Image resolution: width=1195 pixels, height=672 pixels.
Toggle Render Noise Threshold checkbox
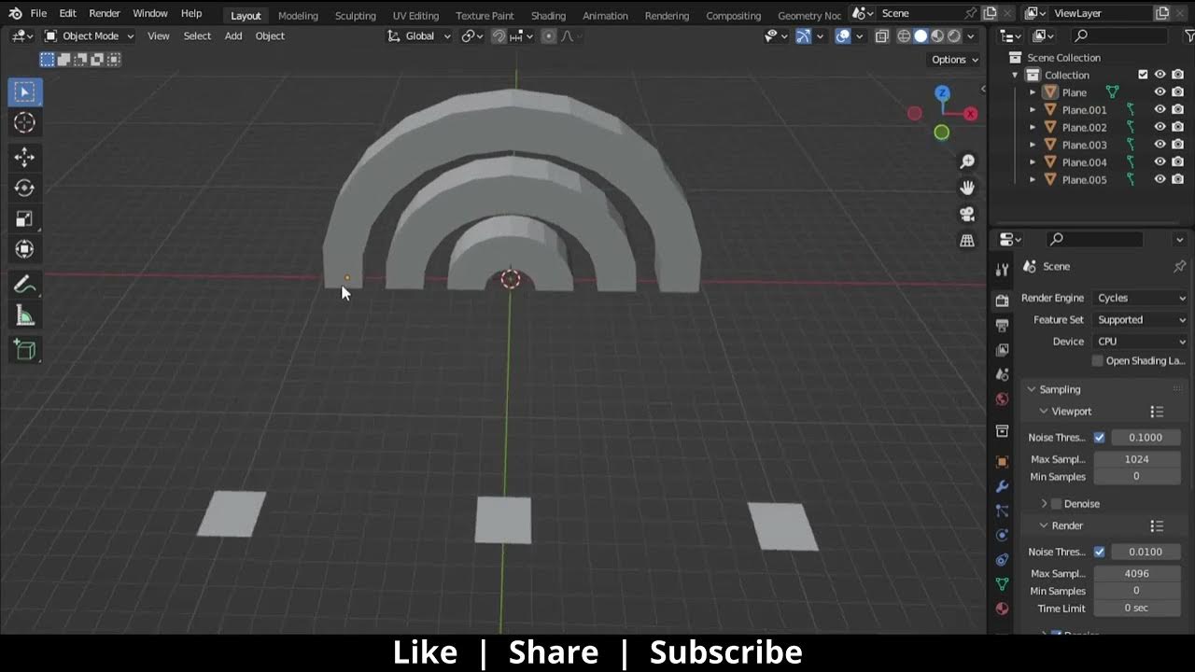pyautogui.click(x=1099, y=552)
